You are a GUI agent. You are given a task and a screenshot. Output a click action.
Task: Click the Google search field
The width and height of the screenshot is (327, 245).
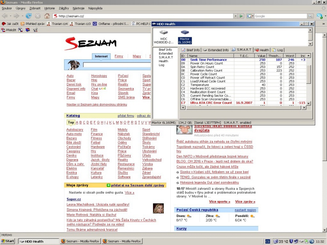coord(281,16)
